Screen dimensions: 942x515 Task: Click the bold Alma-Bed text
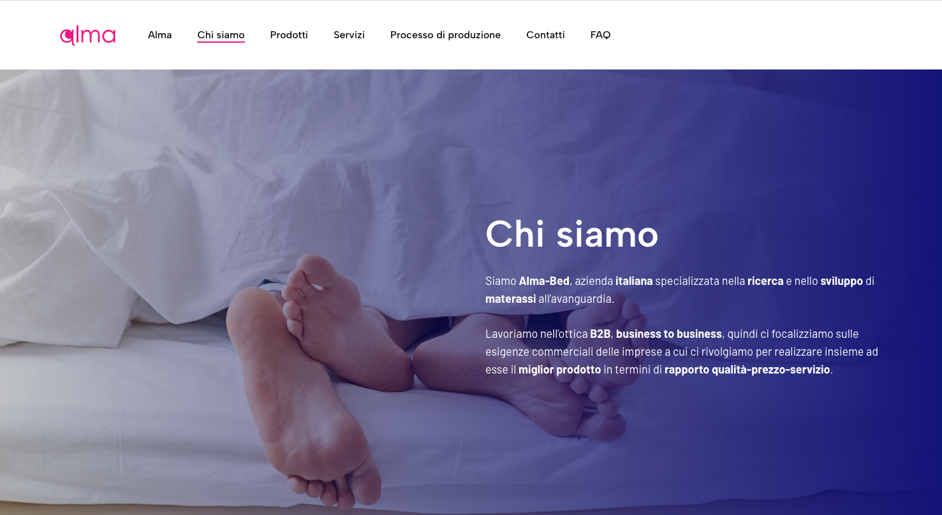[x=544, y=281]
